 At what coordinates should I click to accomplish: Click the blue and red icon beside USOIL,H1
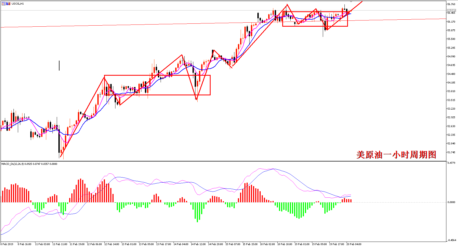point(8,4)
